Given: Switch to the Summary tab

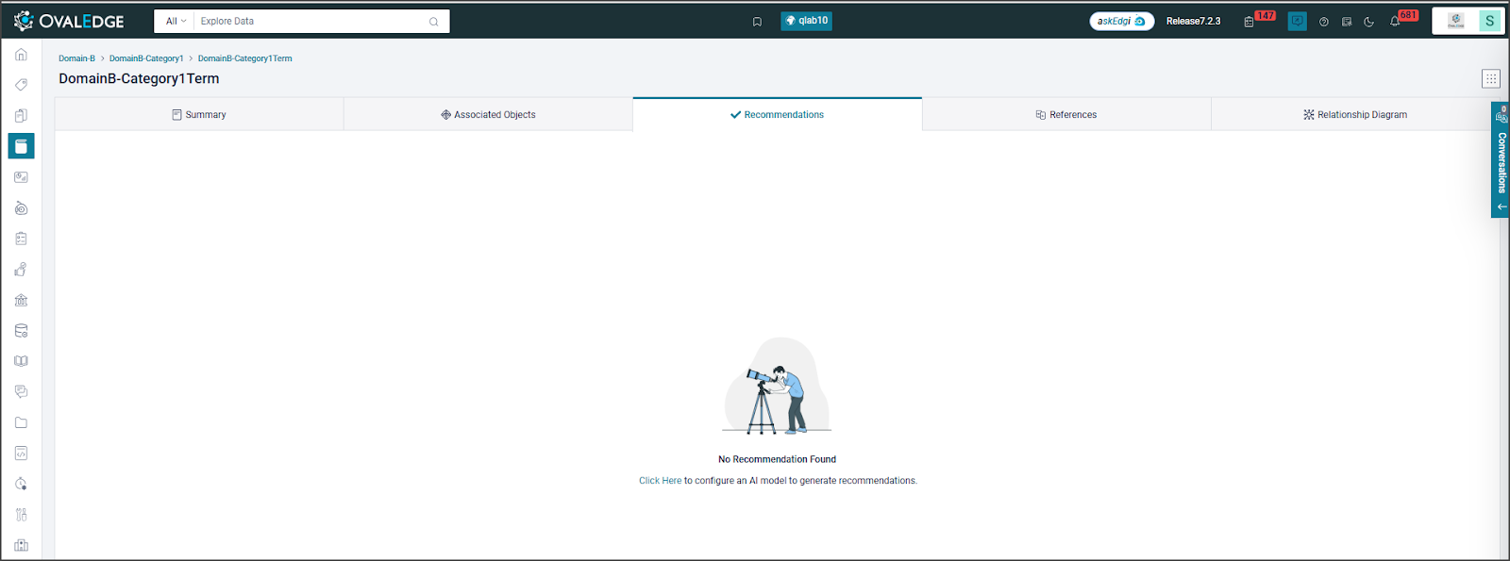Looking at the screenshot, I should [199, 115].
